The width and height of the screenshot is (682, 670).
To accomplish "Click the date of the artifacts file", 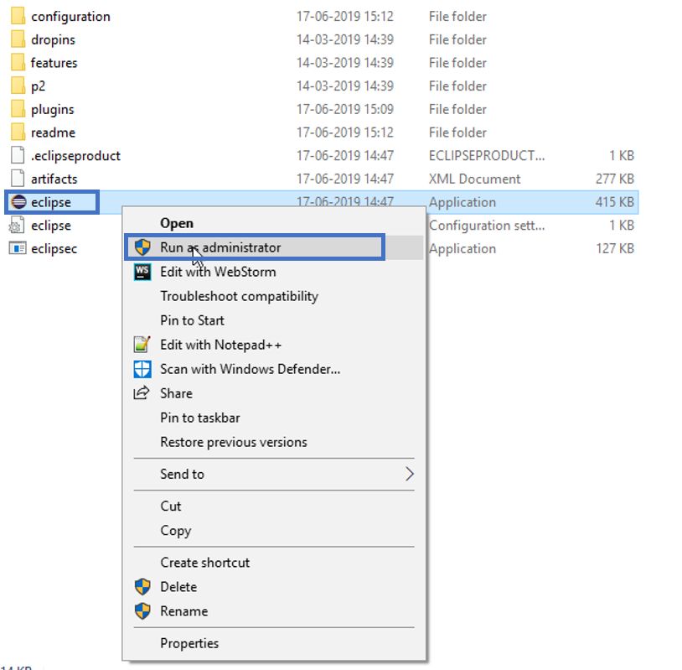I will point(345,179).
